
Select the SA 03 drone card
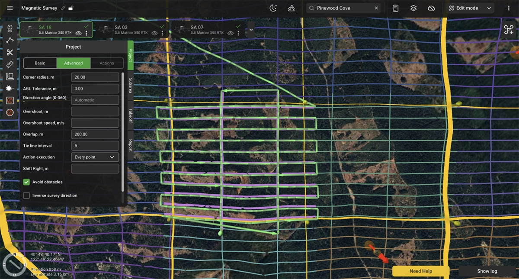[x=131, y=30]
